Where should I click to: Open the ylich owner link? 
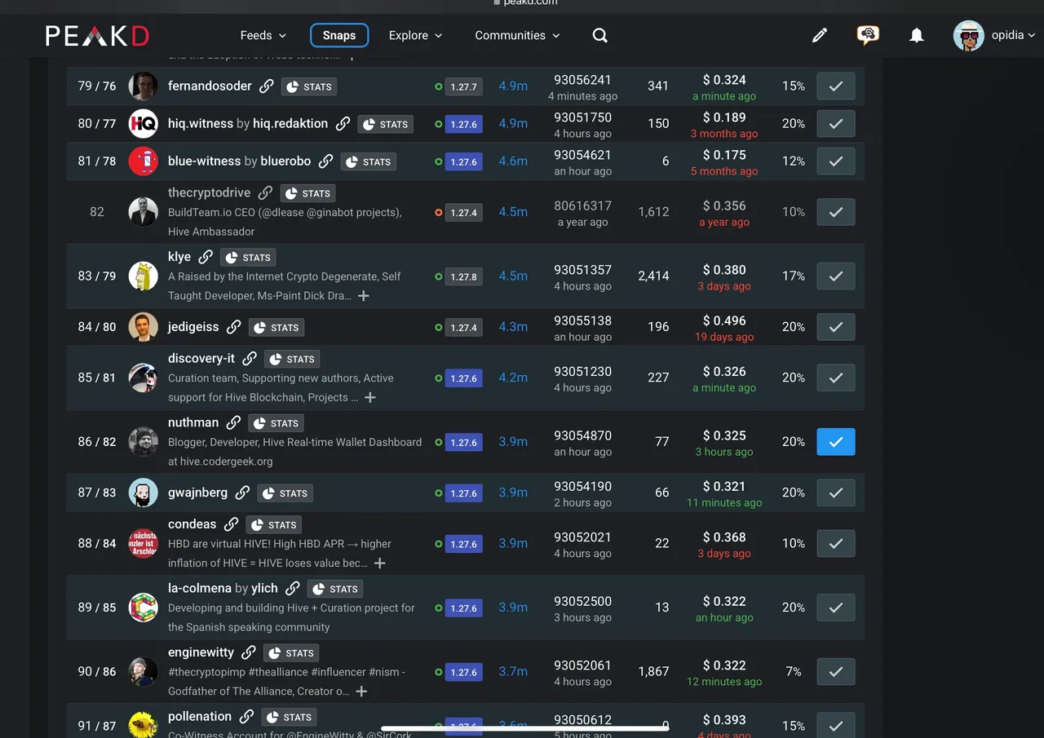pyautogui.click(x=264, y=588)
